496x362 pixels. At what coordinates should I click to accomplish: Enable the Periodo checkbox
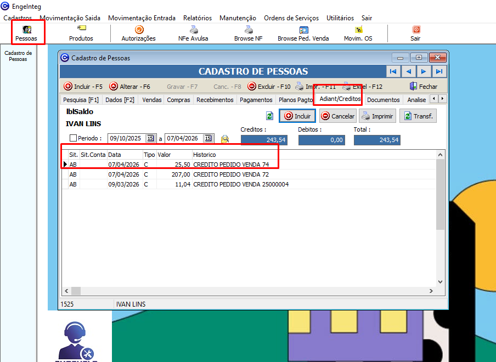pos(73,138)
